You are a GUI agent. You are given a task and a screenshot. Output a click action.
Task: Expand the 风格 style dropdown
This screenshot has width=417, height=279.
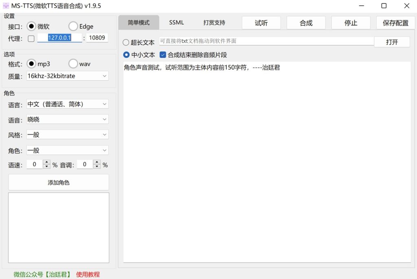pyautogui.click(x=67, y=135)
